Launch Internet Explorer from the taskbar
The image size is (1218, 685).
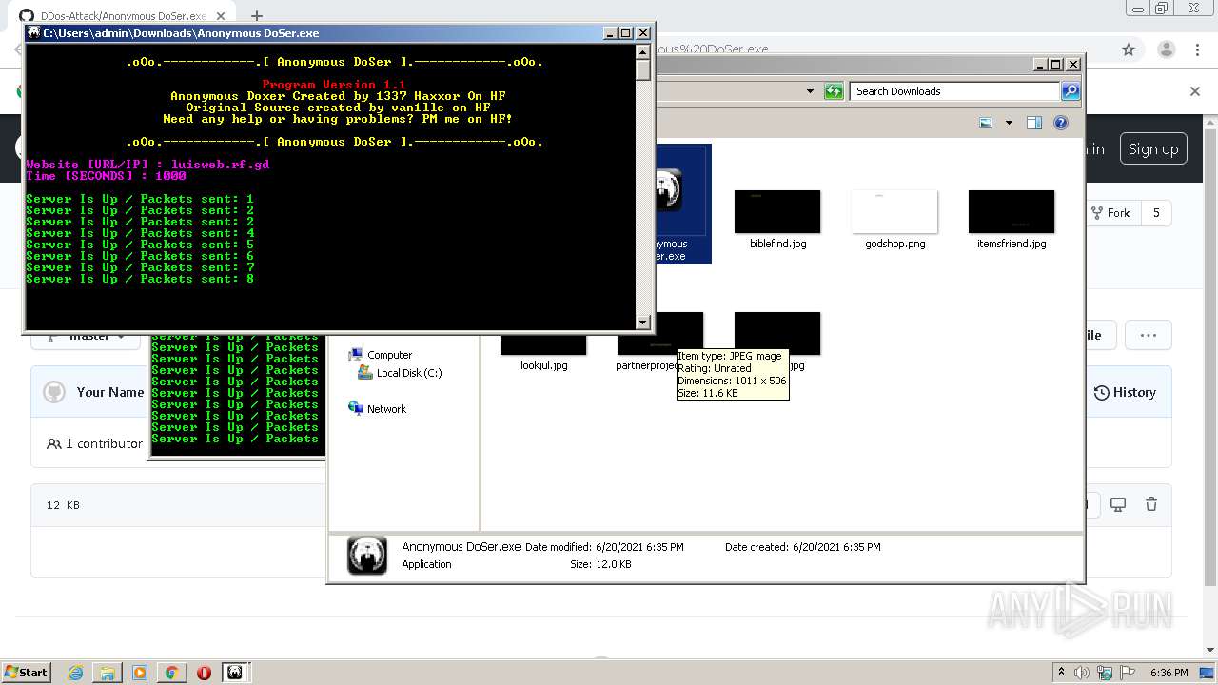75,673
